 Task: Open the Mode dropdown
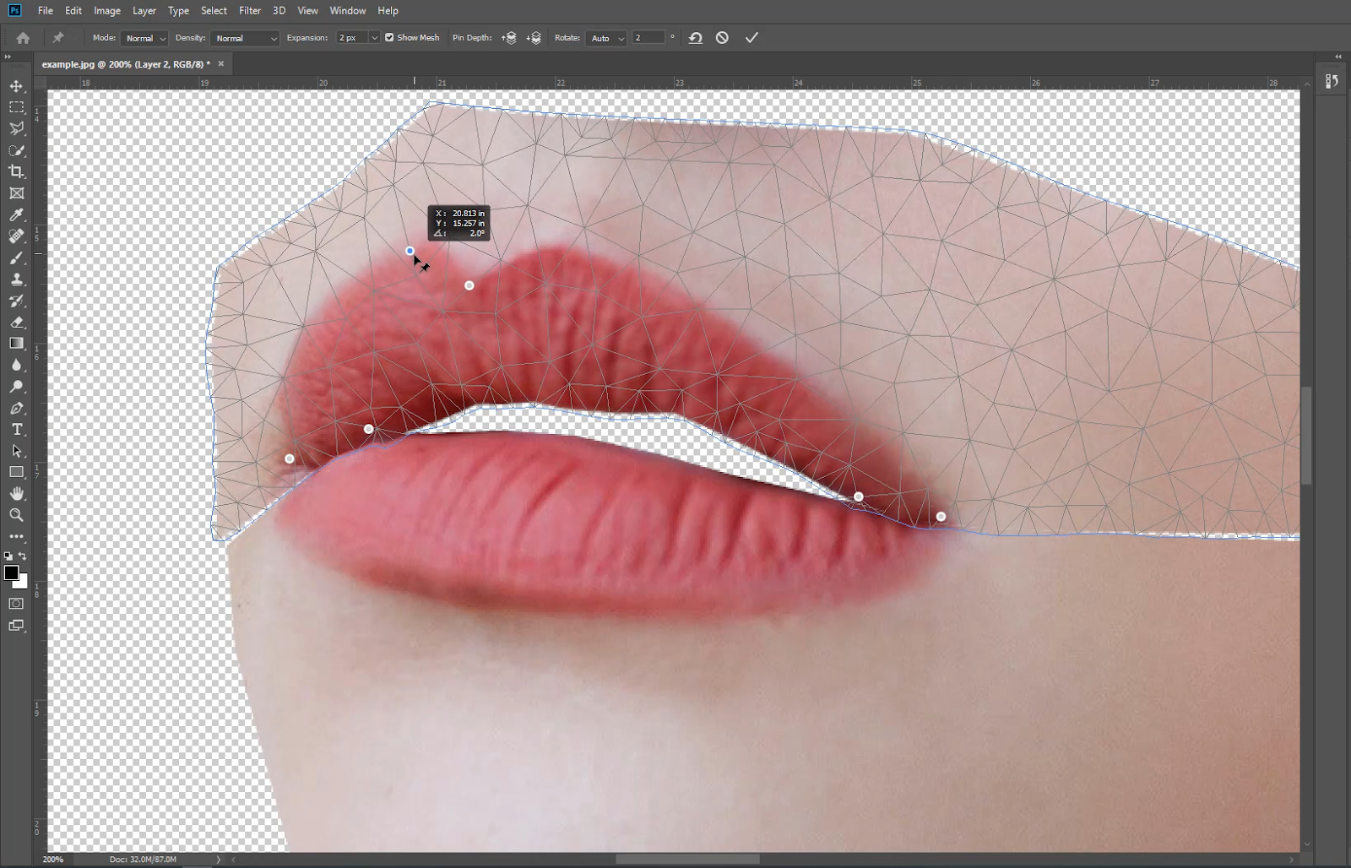tap(145, 39)
